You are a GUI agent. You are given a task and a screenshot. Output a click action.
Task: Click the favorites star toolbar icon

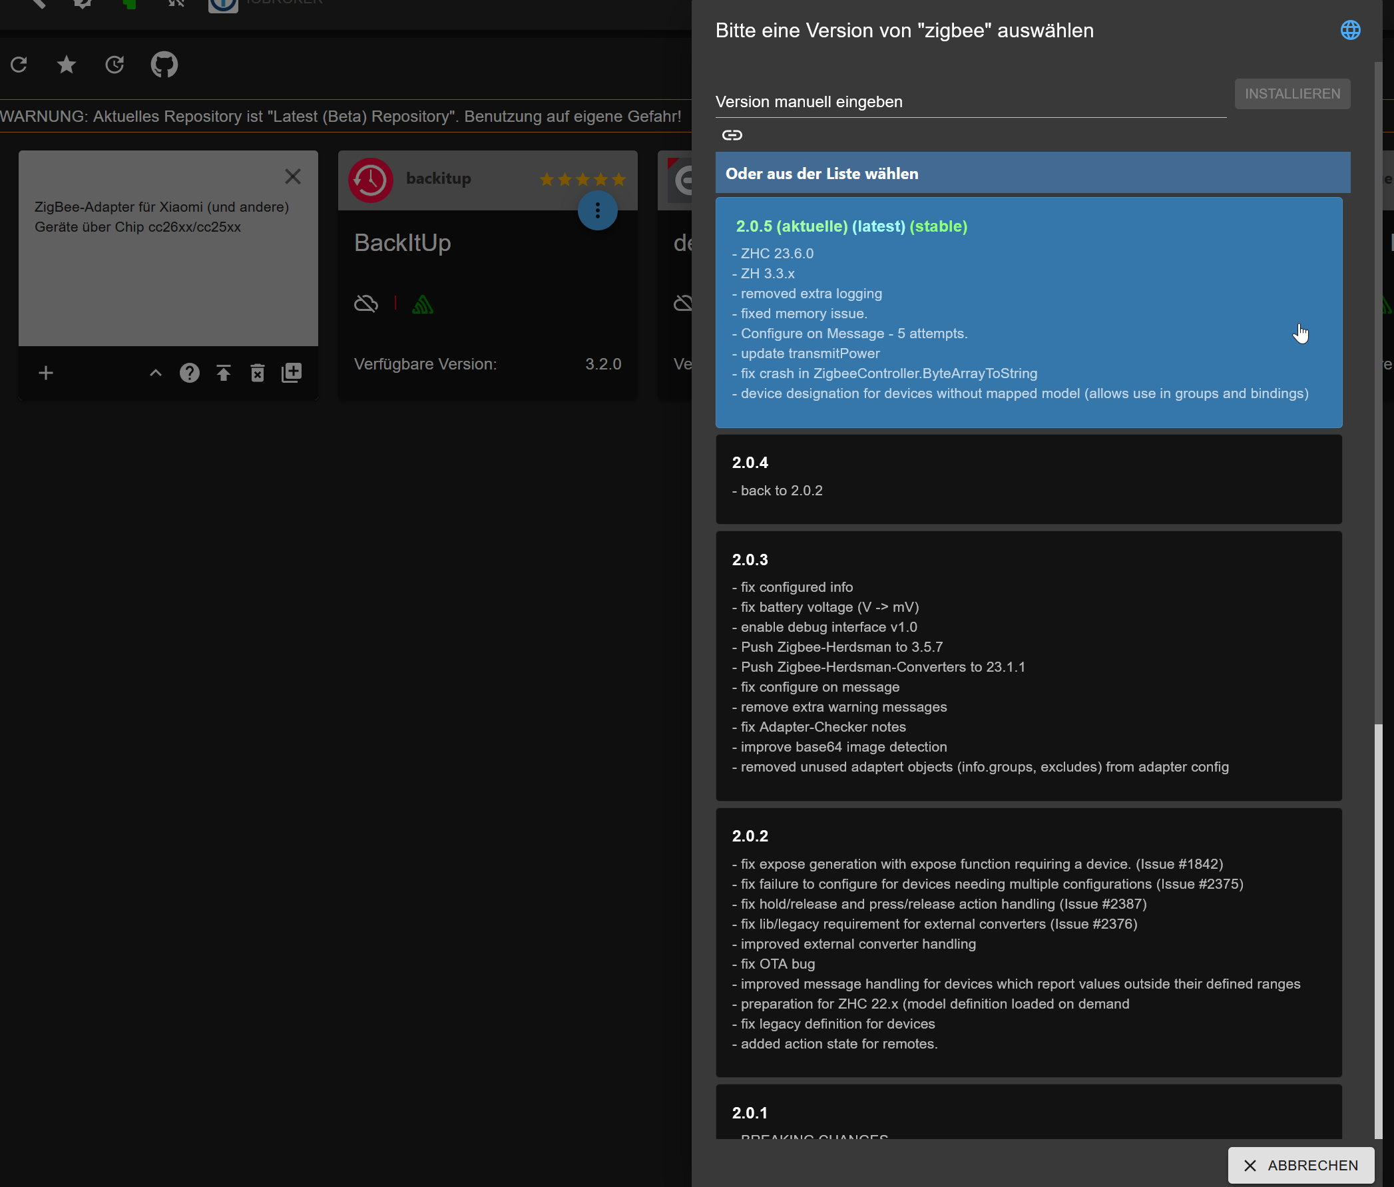coord(67,65)
